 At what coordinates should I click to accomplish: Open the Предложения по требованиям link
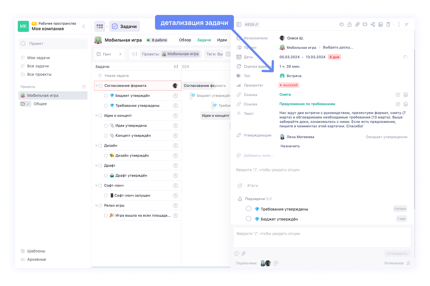(307, 104)
